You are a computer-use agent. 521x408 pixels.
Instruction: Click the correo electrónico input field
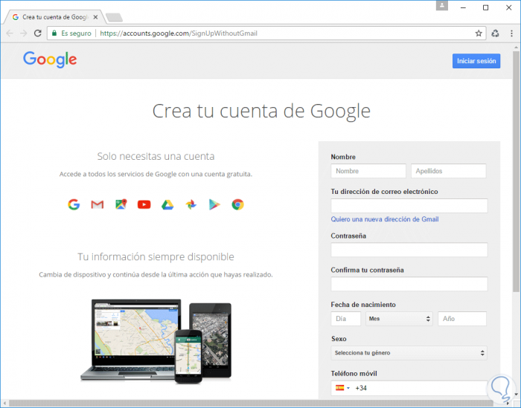pos(409,206)
